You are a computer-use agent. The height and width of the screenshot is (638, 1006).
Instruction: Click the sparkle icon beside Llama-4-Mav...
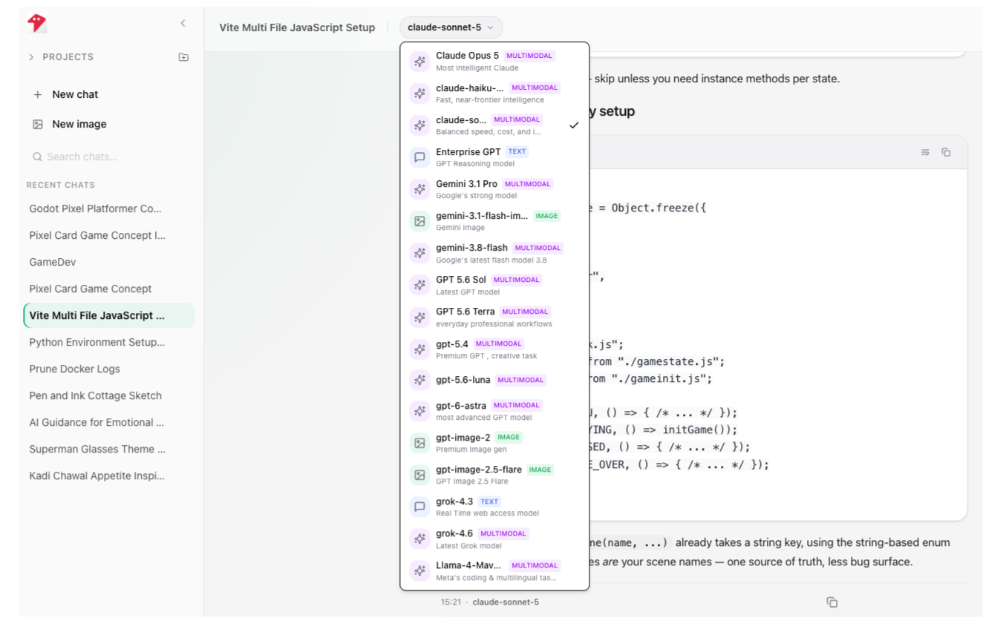point(419,570)
